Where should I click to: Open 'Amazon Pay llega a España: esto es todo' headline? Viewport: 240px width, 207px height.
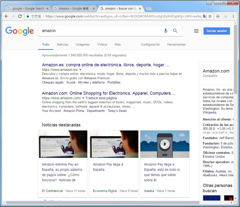[x=162, y=172]
